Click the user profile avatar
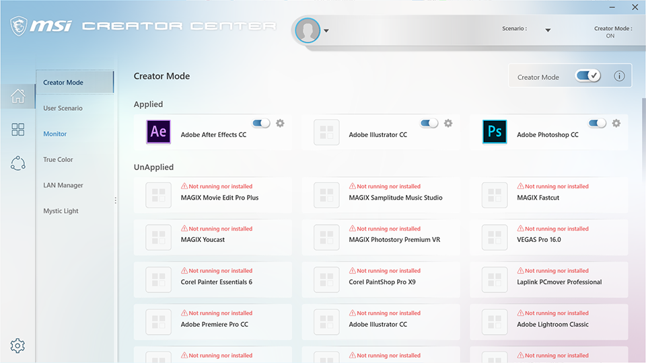646x363 pixels. [x=308, y=30]
